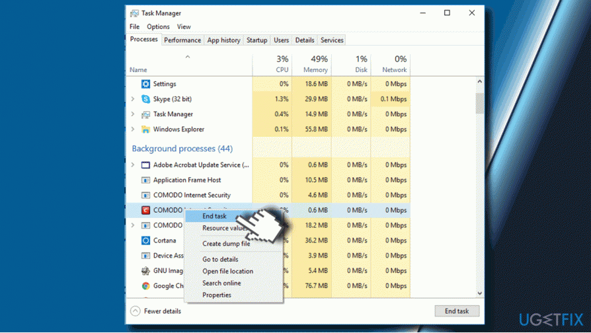Expand the Windows Explorer process group

coord(133,129)
